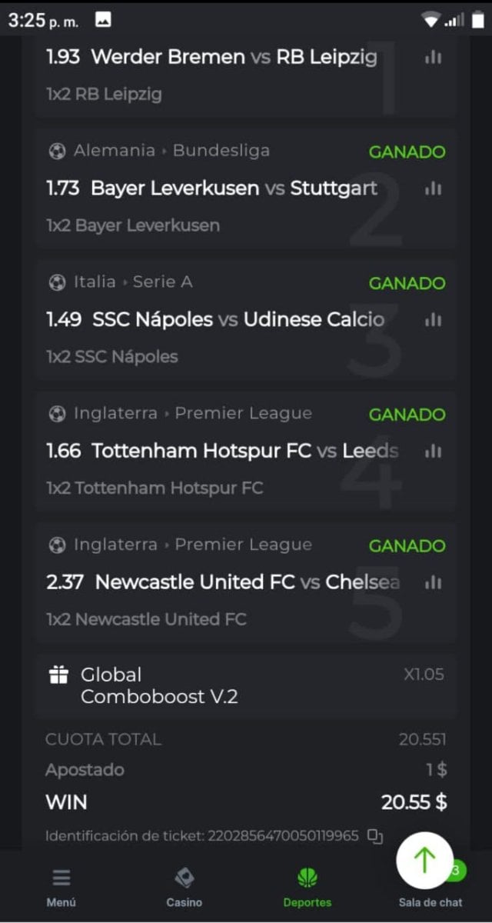Show statistics for SSC Nápoles vs Udinese
This screenshot has width=492, height=923.
pos(433,320)
